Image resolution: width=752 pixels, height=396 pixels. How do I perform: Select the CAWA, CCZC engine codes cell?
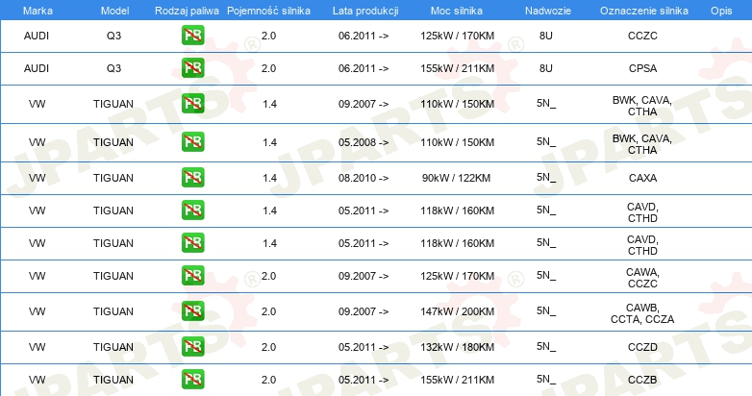642,278
